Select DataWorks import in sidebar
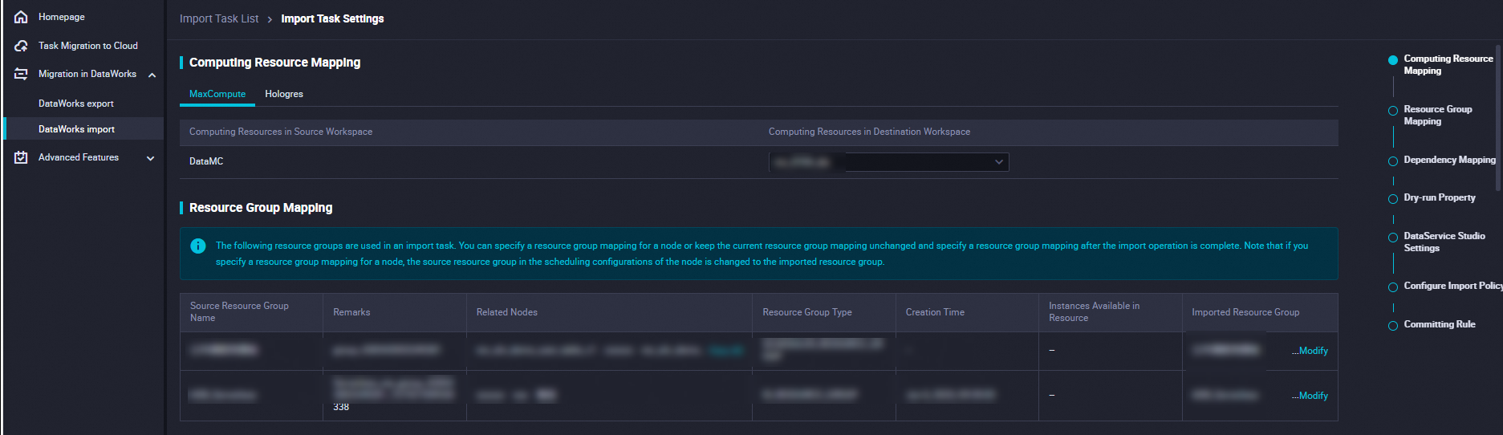This screenshot has width=1503, height=435. click(77, 129)
